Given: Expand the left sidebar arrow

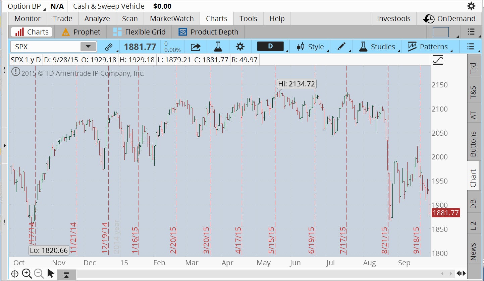Looking at the screenshot, I should [x=5, y=146].
